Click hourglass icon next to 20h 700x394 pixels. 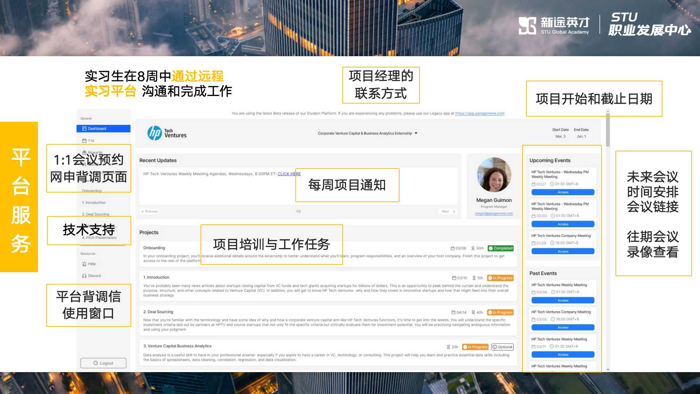448,347
